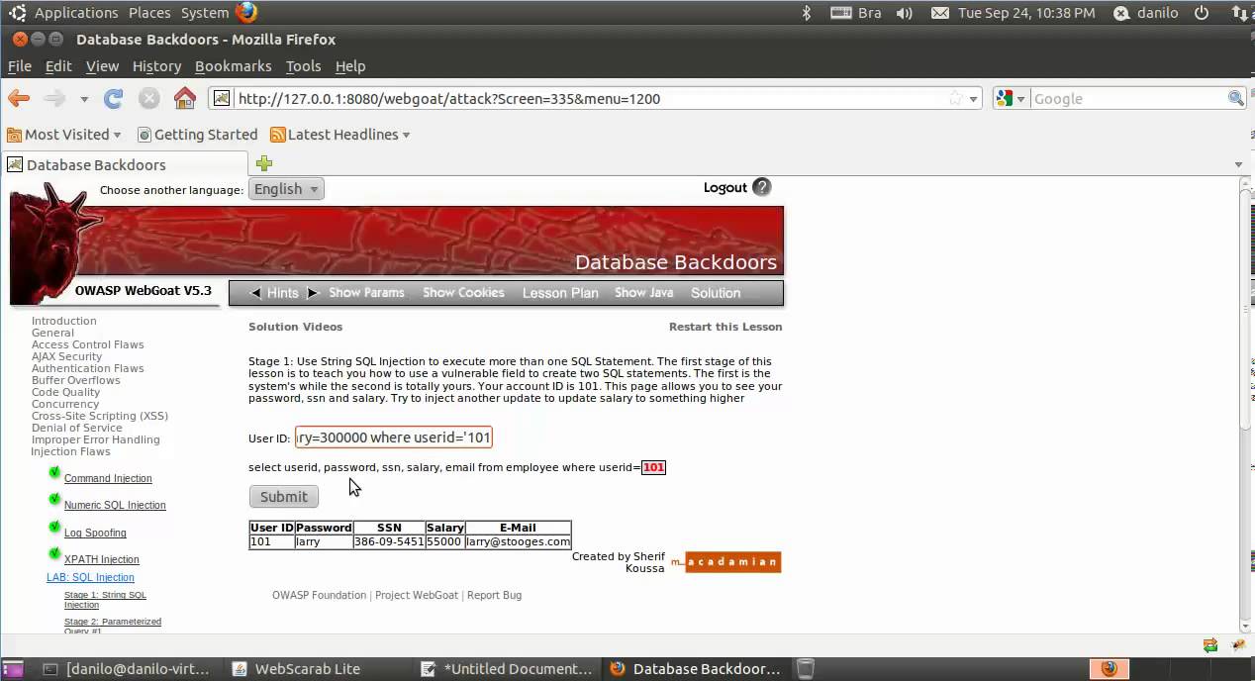Open the History menu
Screen dimensions: 1255x681
[x=156, y=66]
